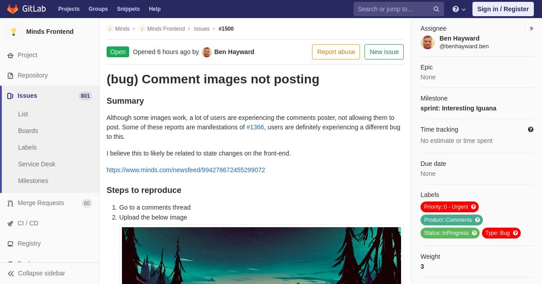Screen dimensions: 542x284
Task: Click help icon on Type::Bug label
Action: click(x=515, y=233)
